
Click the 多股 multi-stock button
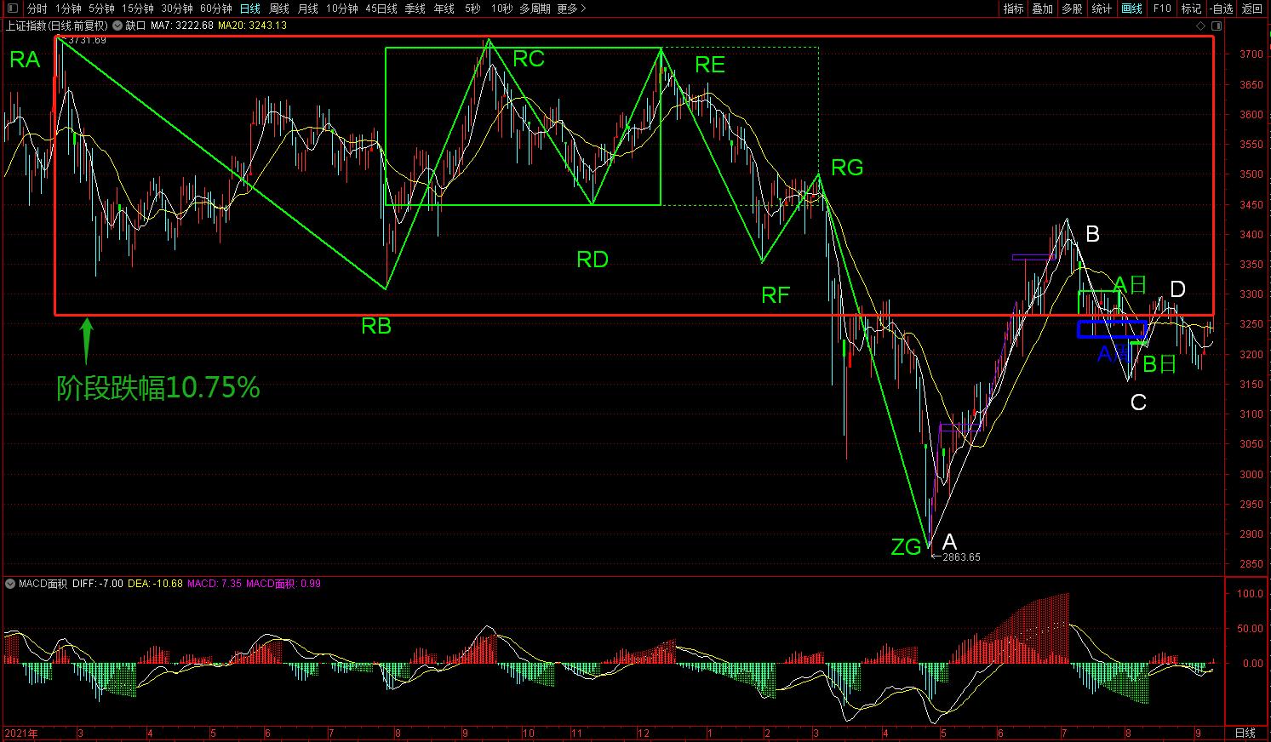pyautogui.click(x=1072, y=9)
